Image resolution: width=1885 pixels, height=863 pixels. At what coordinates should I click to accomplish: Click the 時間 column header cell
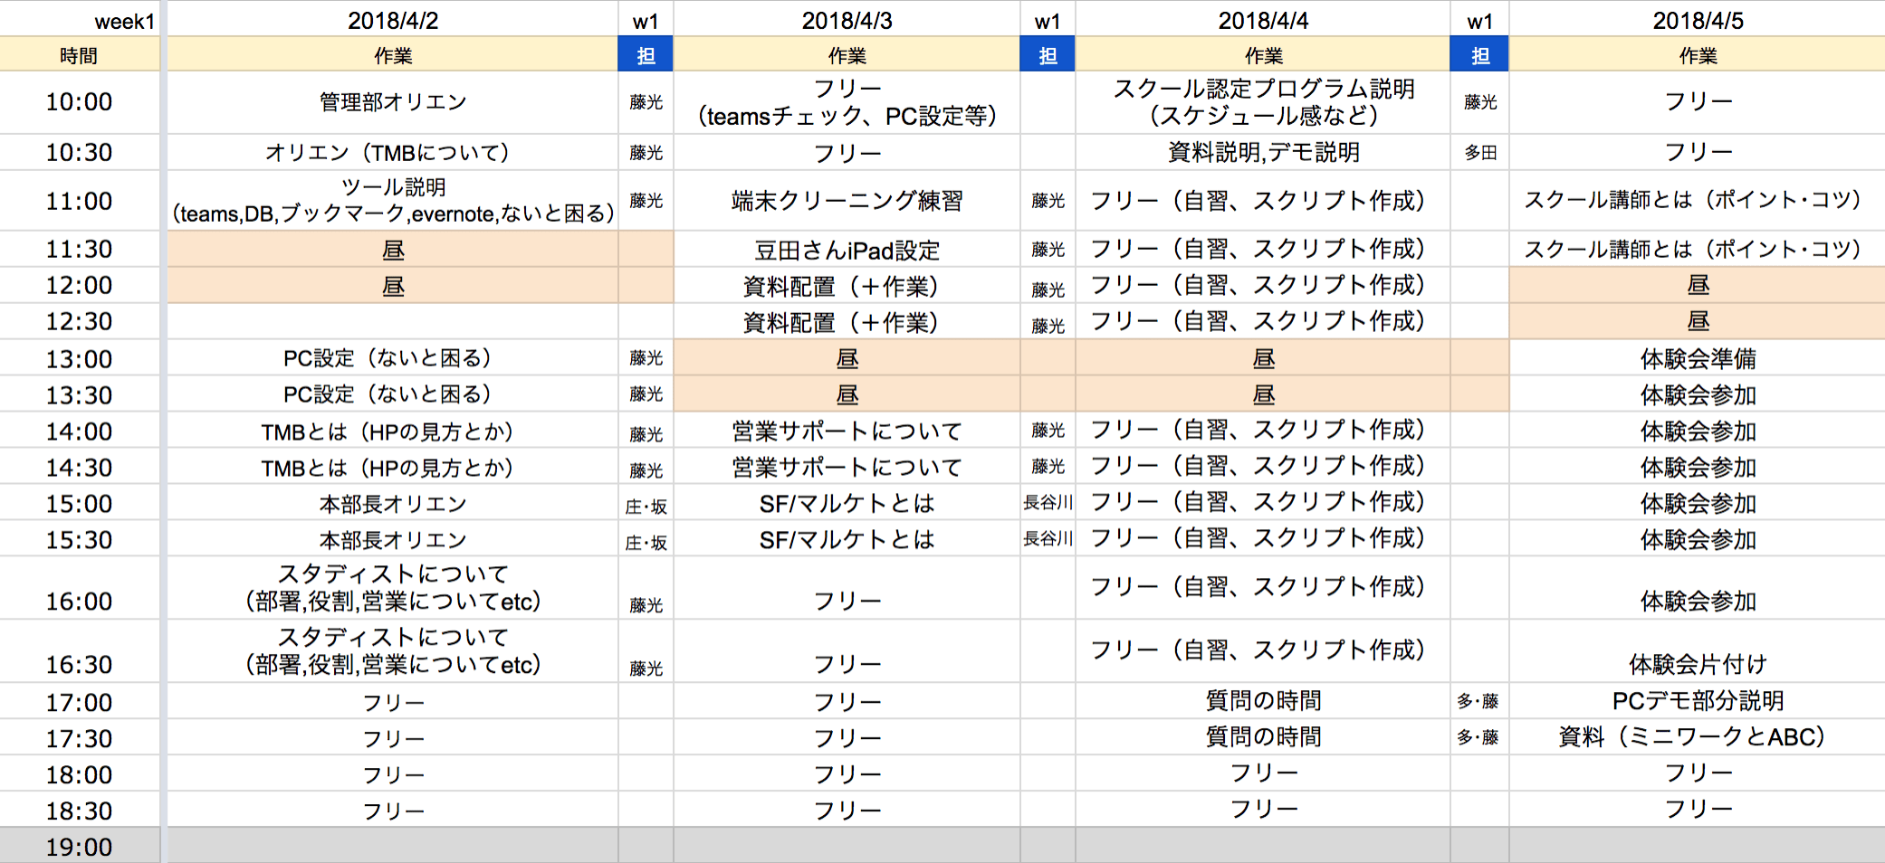point(79,56)
